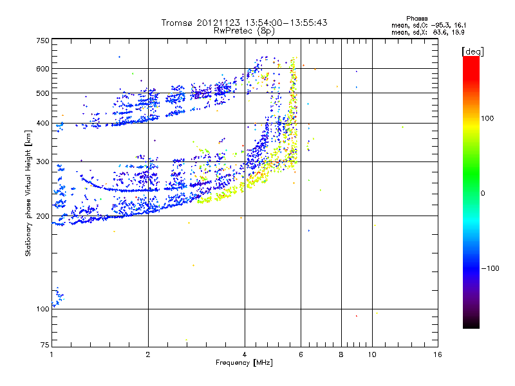Click the y-axis '75' tick label

click(x=45, y=345)
